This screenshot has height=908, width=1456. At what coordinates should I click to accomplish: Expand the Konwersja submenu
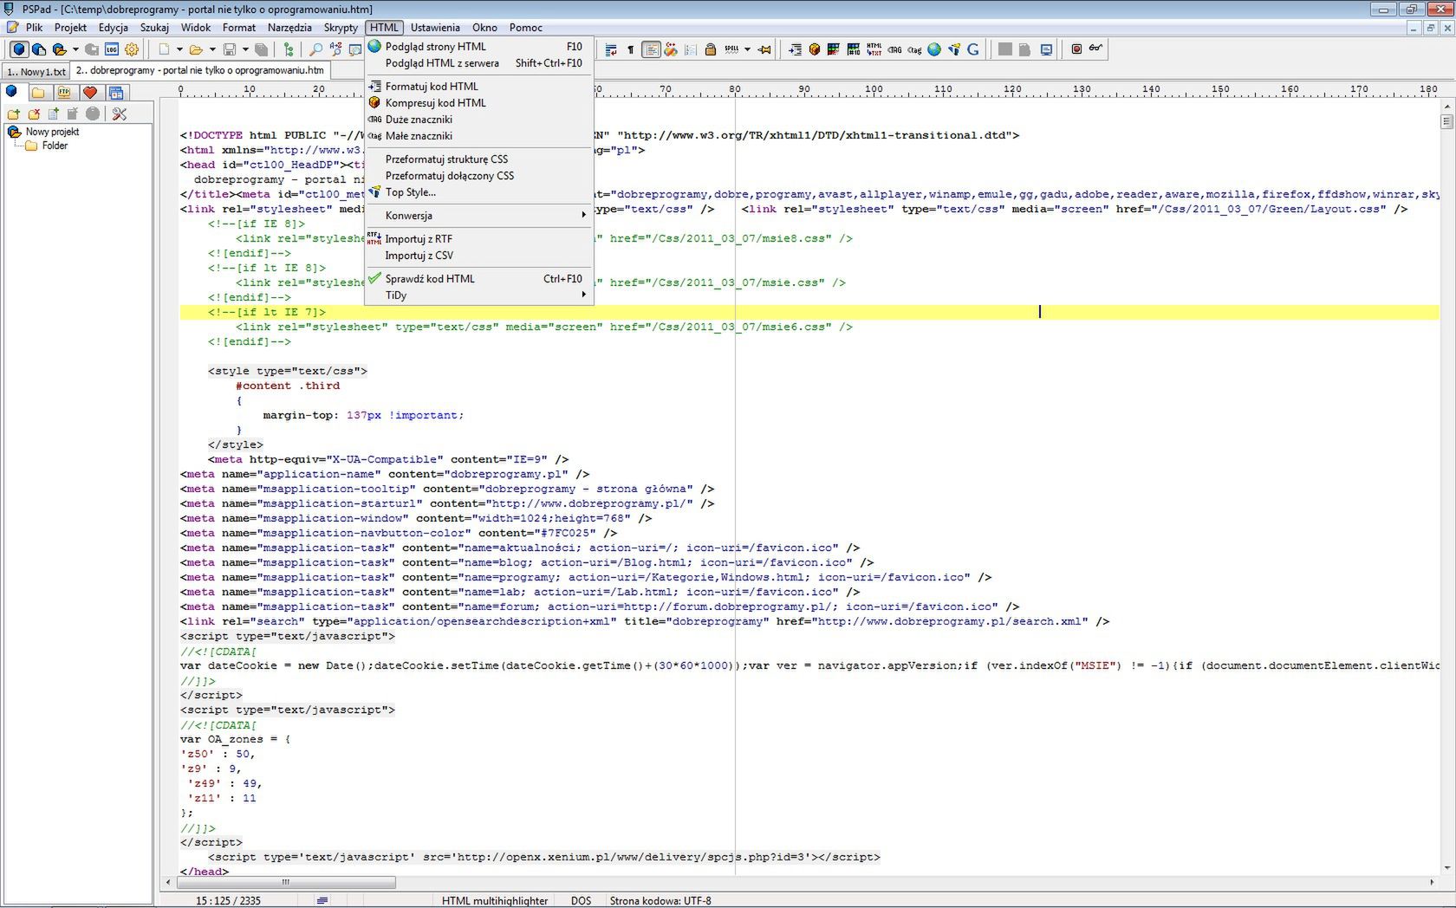pyautogui.click(x=479, y=216)
